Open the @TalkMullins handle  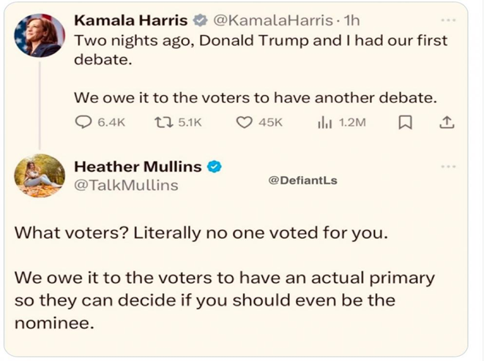click(126, 185)
